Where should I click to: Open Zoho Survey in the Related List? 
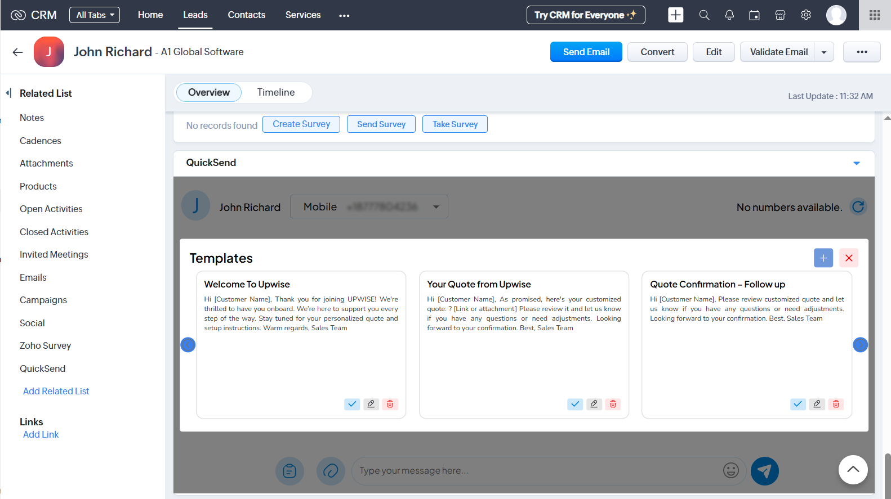pos(46,345)
